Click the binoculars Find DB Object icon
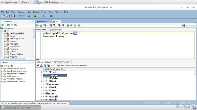The width and height of the screenshot is (197, 110). (x=51, y=16)
